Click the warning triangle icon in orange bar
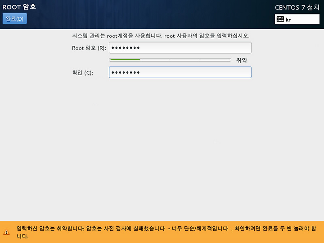 point(7,232)
